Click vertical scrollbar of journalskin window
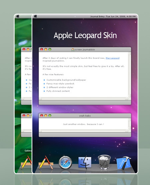 pos(130,74)
